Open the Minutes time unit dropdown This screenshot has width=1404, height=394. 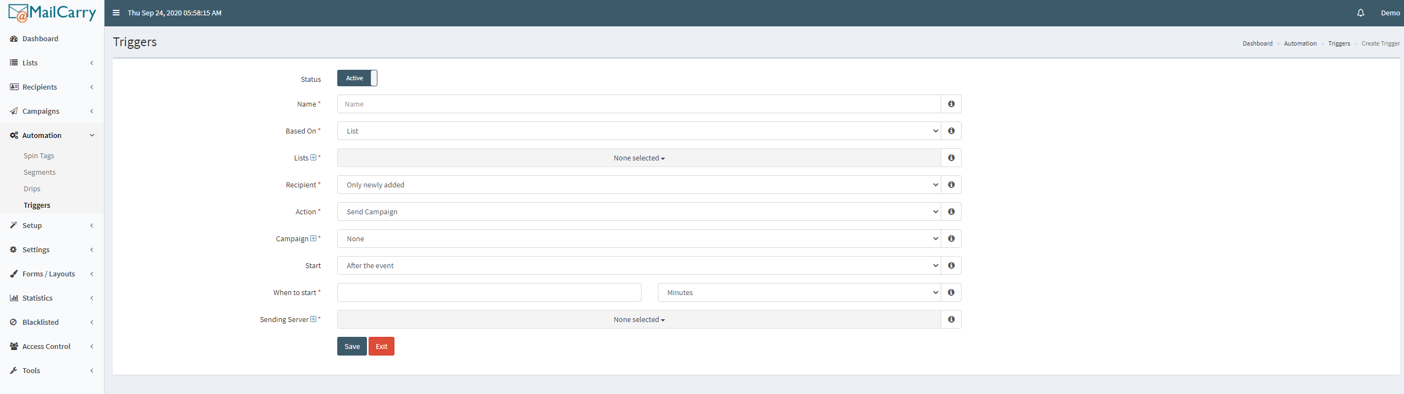click(799, 292)
